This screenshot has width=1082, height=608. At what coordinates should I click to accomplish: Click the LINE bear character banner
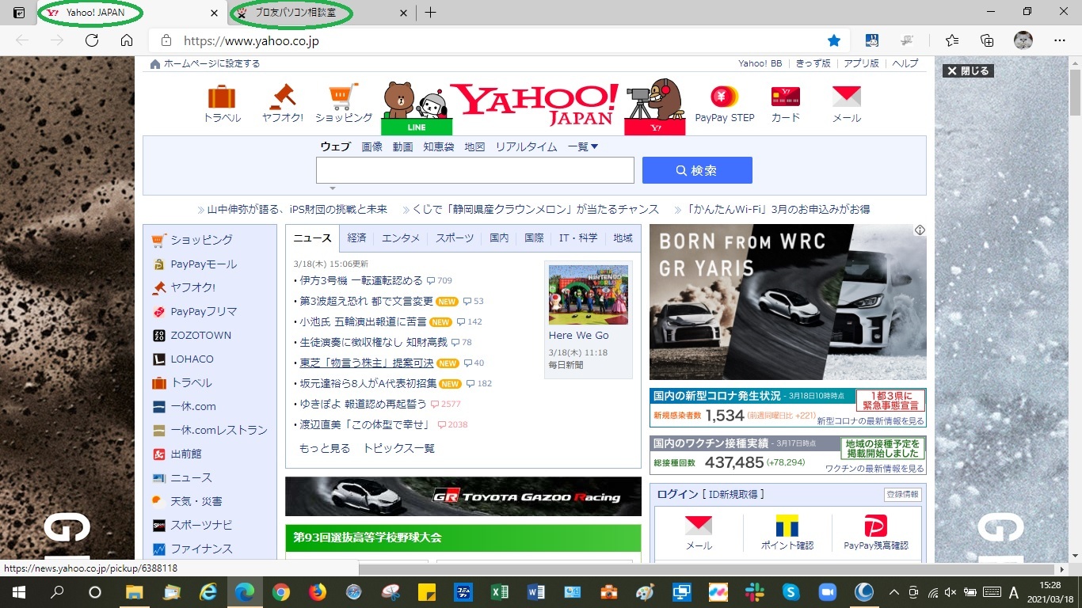click(x=417, y=107)
